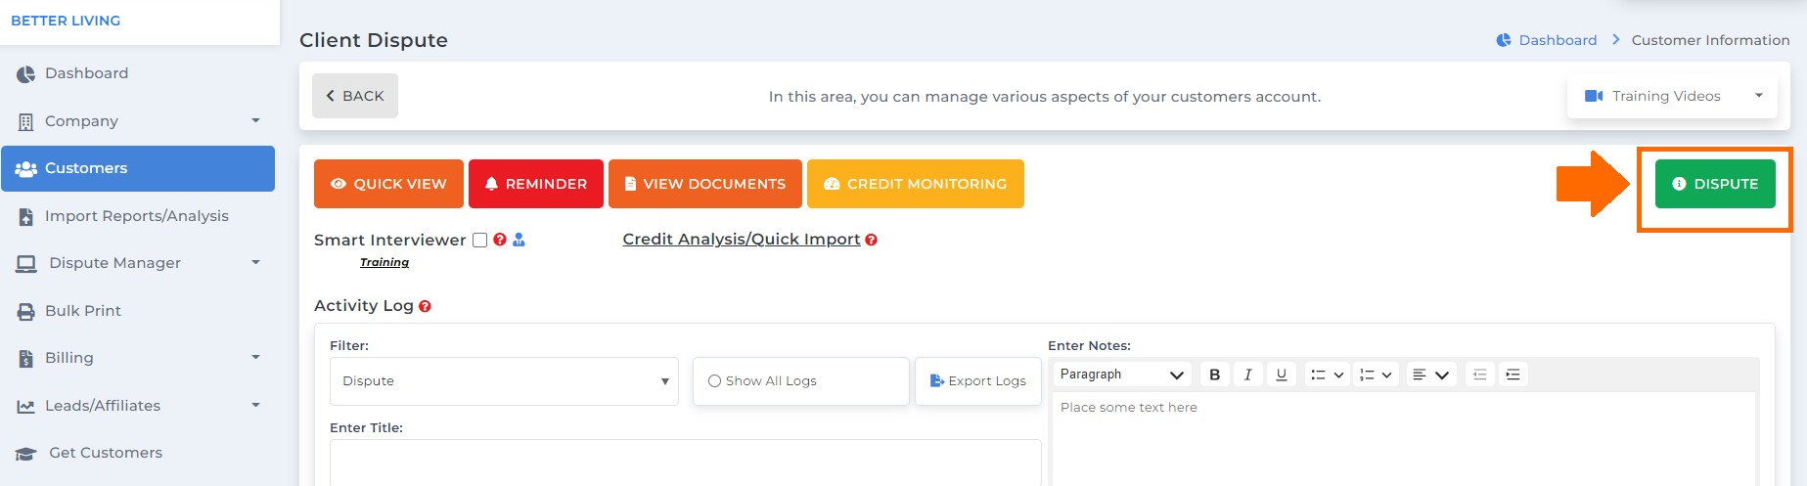Select the Show All Logs radio button

[x=714, y=381]
